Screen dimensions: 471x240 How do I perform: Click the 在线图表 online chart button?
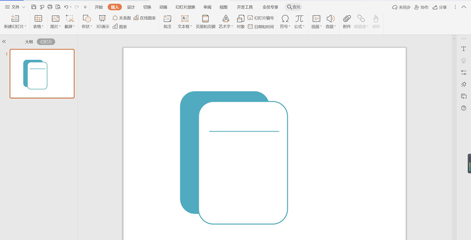pyautogui.click(x=145, y=18)
